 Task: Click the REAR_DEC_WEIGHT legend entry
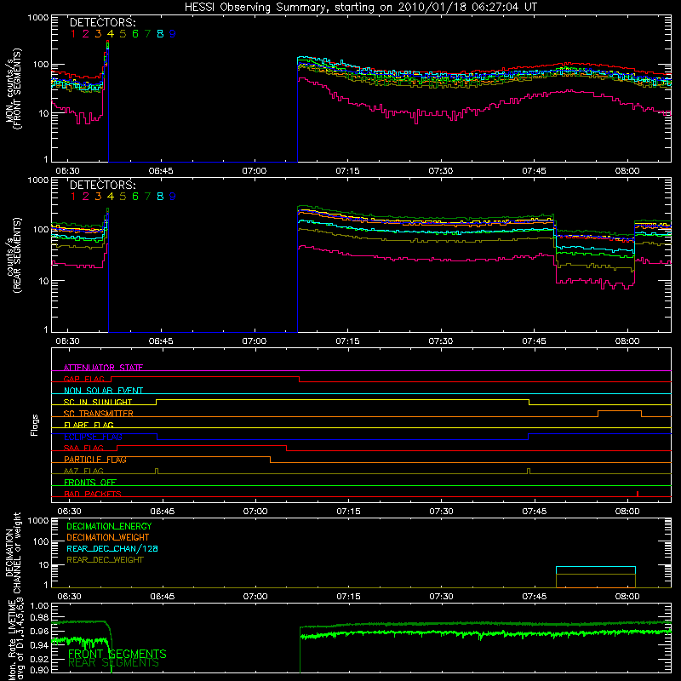(x=105, y=560)
